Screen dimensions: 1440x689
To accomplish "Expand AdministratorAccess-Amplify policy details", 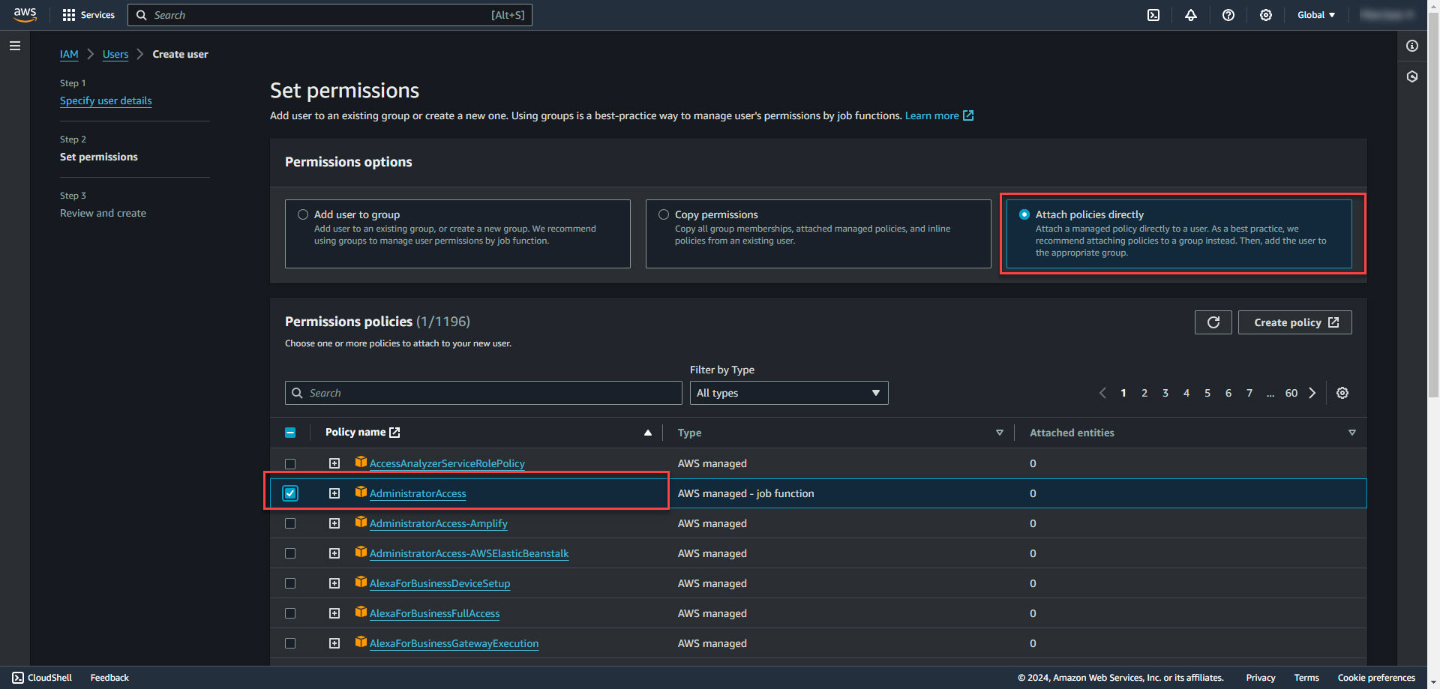I will [334, 523].
